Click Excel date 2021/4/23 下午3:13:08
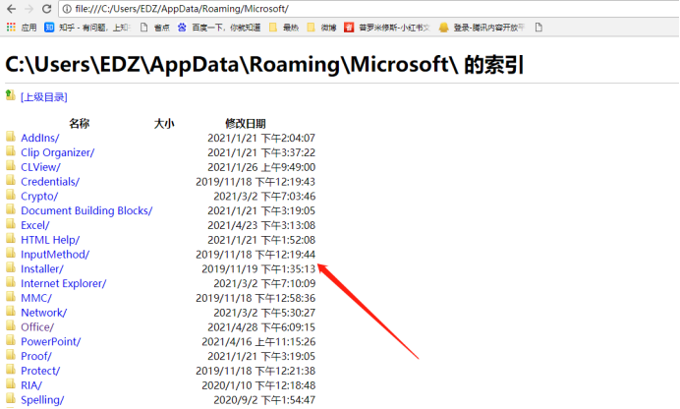680x409 pixels. click(x=261, y=225)
